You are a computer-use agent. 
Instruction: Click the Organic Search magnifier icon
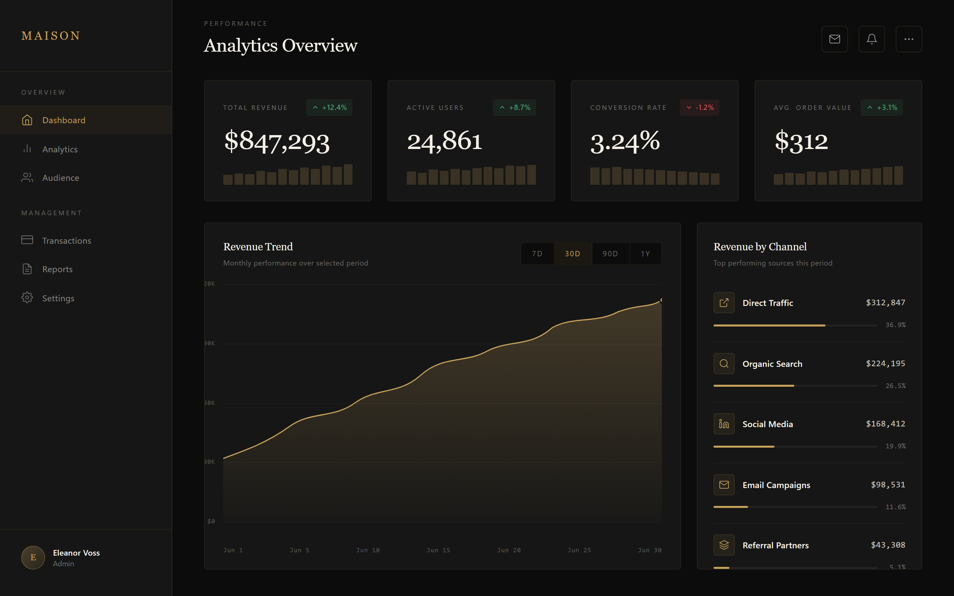[x=724, y=364]
